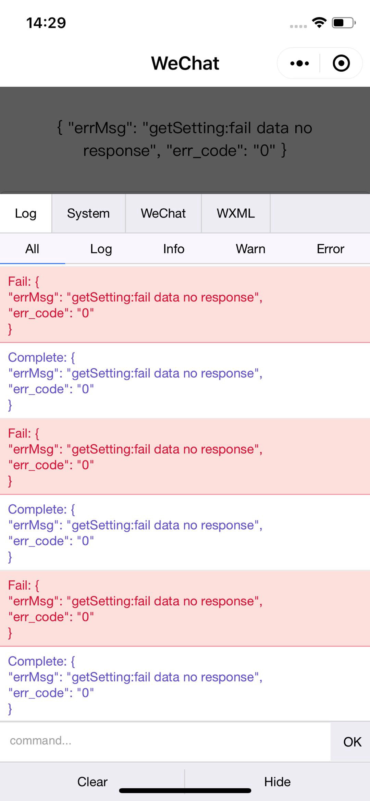The image size is (370, 801).
Task: Tap the mini program close circle icon
Action: [341, 63]
